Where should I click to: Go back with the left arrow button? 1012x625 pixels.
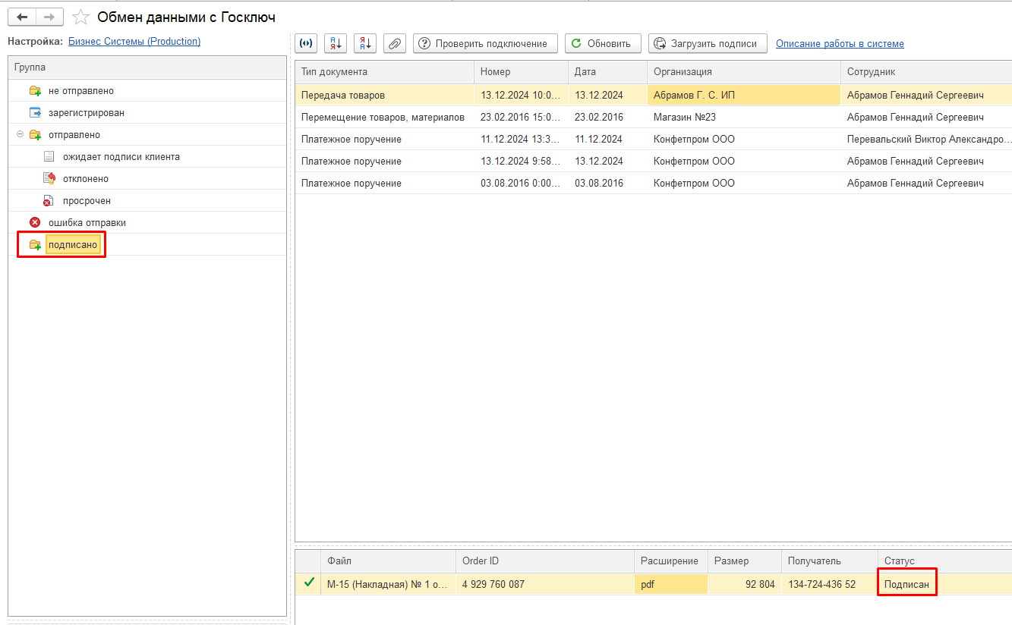point(22,17)
